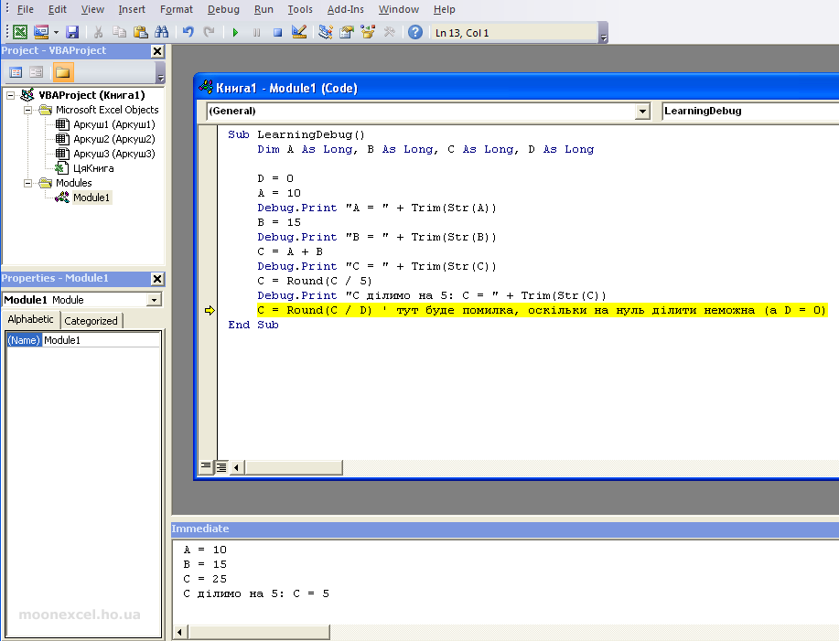839x641 pixels.
Task: Open Project Explorer from the toolbar
Action: pyautogui.click(x=325, y=32)
